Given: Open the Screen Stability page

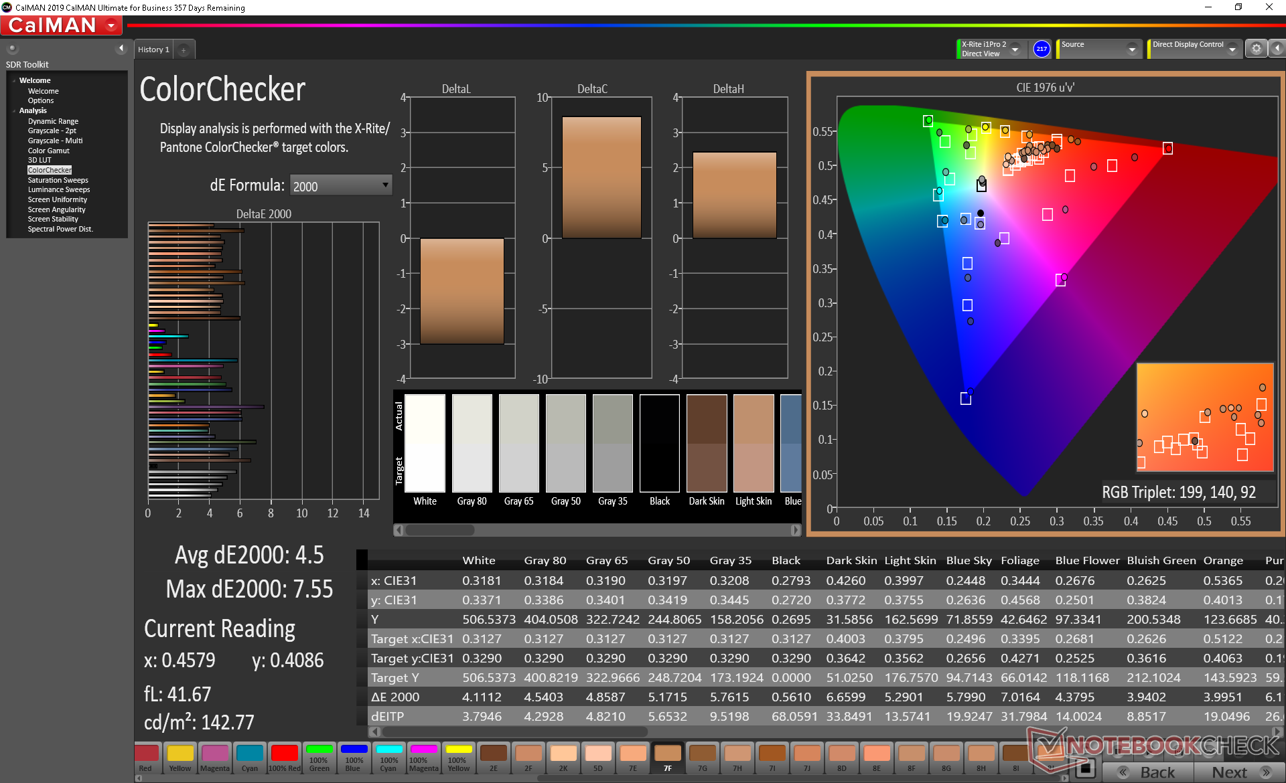Looking at the screenshot, I should 52,219.
